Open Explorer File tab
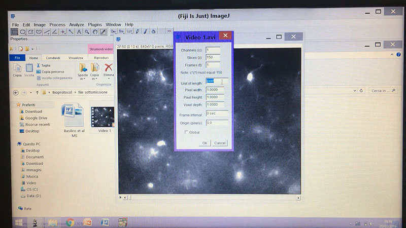Screen dimensions: 406x228 (17, 58)
